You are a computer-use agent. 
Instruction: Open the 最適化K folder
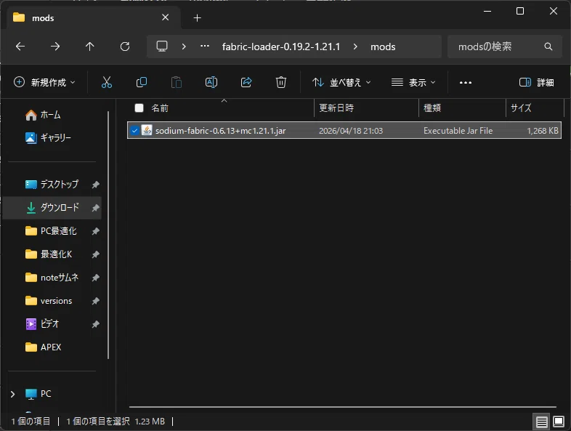49,254
